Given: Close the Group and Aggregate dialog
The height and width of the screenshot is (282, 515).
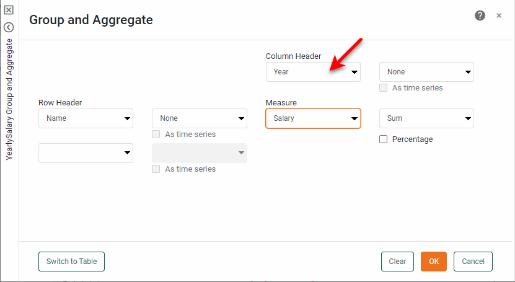Looking at the screenshot, I should pos(499,15).
